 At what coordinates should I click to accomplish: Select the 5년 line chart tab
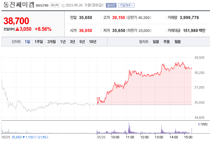pyautogui.click(x=82, y=42)
